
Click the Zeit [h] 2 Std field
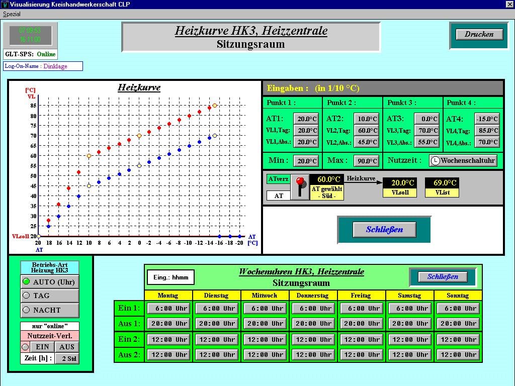(x=67, y=358)
